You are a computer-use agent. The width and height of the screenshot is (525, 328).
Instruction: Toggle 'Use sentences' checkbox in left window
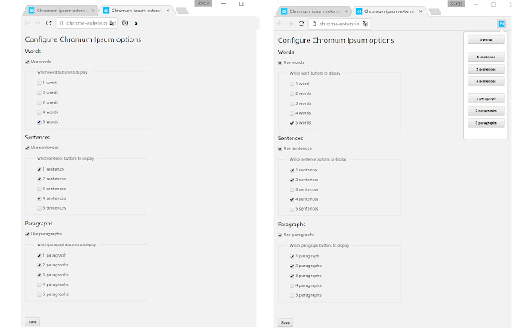[x=27, y=148]
